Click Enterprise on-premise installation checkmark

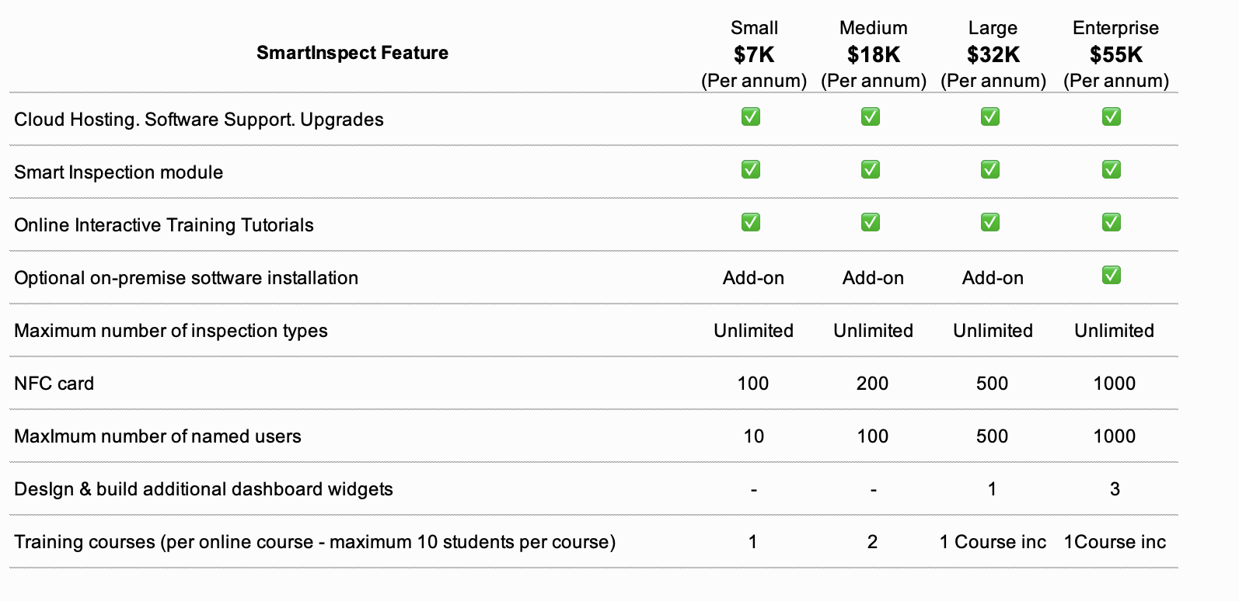1111,276
